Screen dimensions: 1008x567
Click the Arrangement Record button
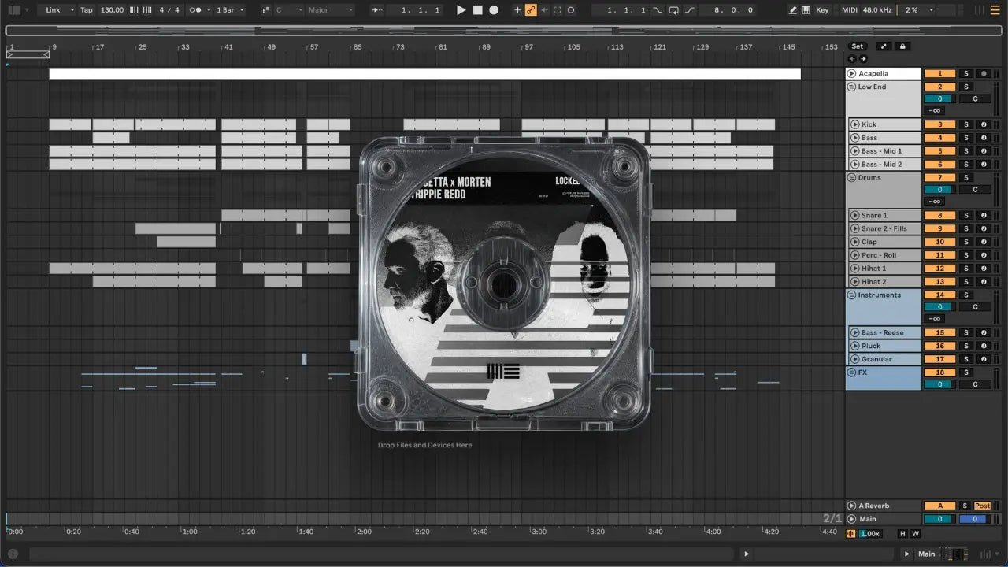(x=494, y=10)
